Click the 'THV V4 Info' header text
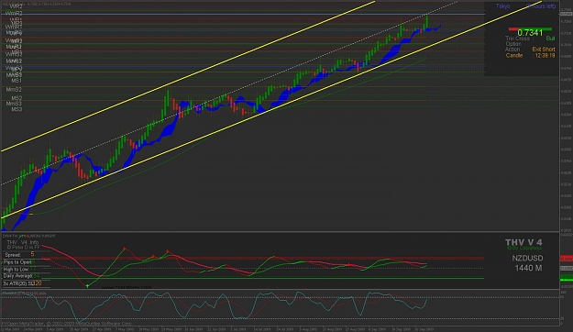 click(23, 242)
